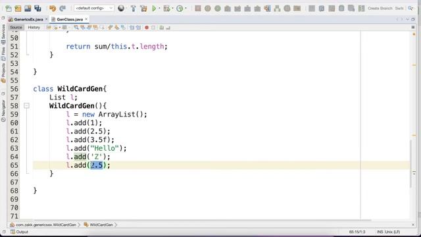Select the Source view button
Viewport: 421px width, 237px height.
[x=16, y=28]
